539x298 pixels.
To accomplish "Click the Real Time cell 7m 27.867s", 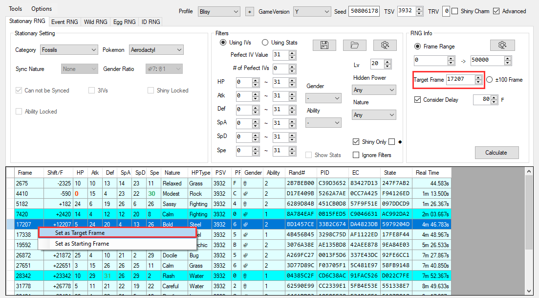I will (432, 255).
